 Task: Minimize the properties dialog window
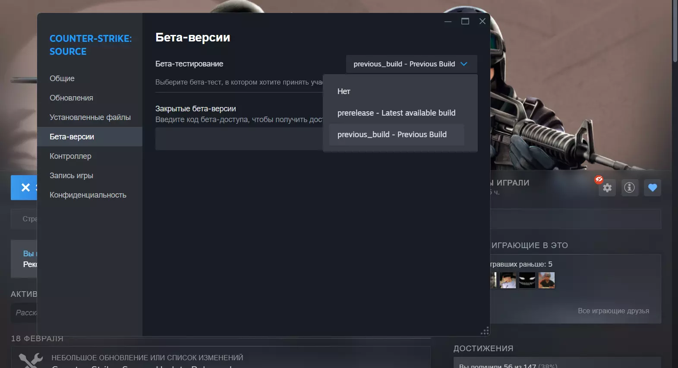click(448, 21)
